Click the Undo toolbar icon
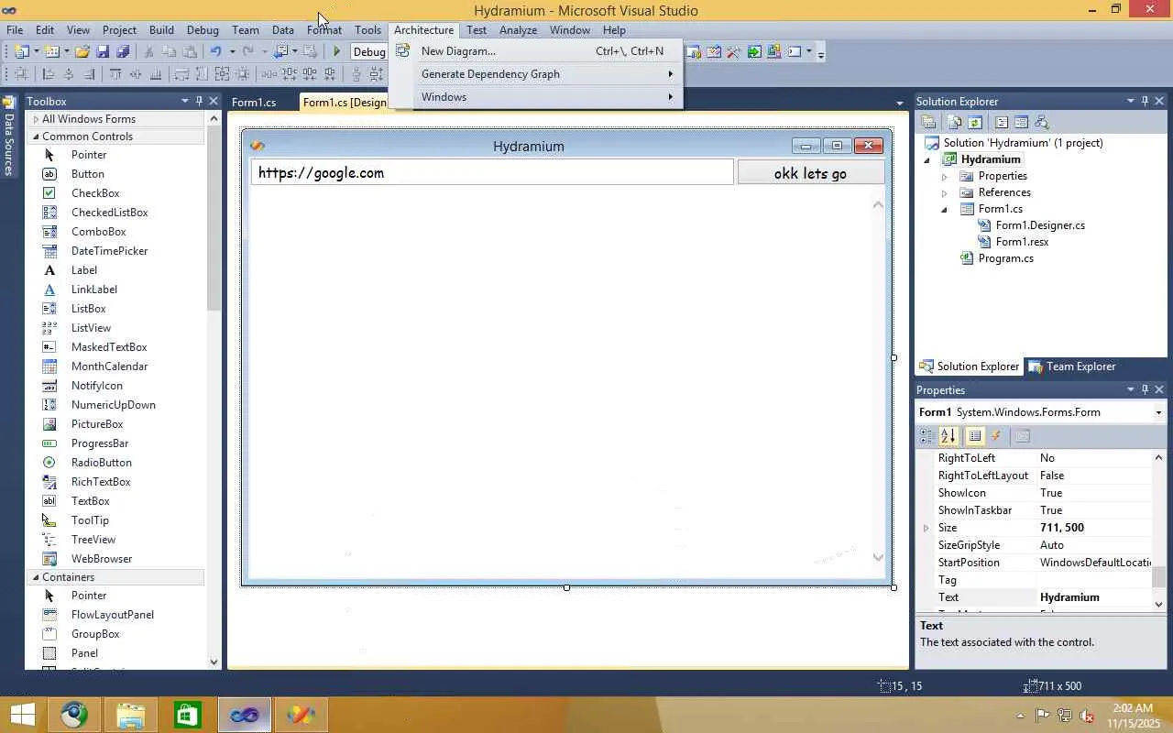 (215, 52)
